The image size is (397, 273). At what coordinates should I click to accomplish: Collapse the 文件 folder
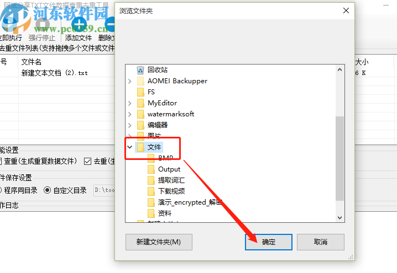pos(130,147)
